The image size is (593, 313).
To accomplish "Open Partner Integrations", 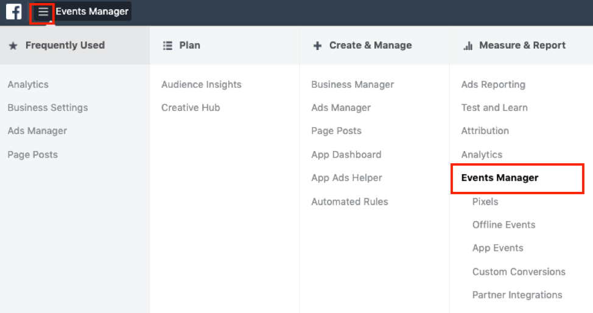I will coord(517,295).
